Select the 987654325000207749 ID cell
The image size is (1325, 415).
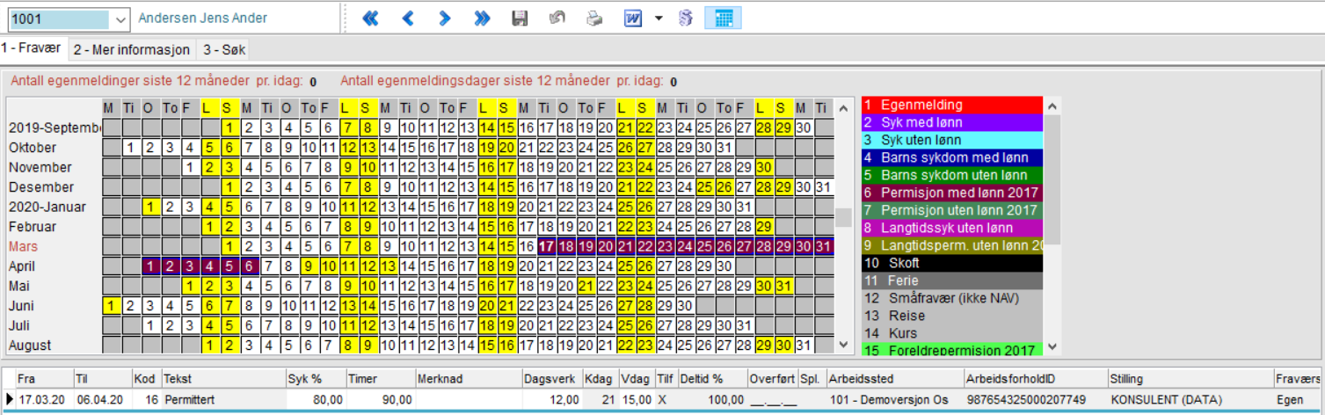click(1035, 400)
